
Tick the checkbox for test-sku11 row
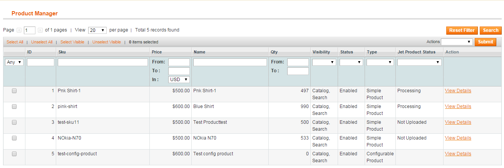(x=14, y=122)
